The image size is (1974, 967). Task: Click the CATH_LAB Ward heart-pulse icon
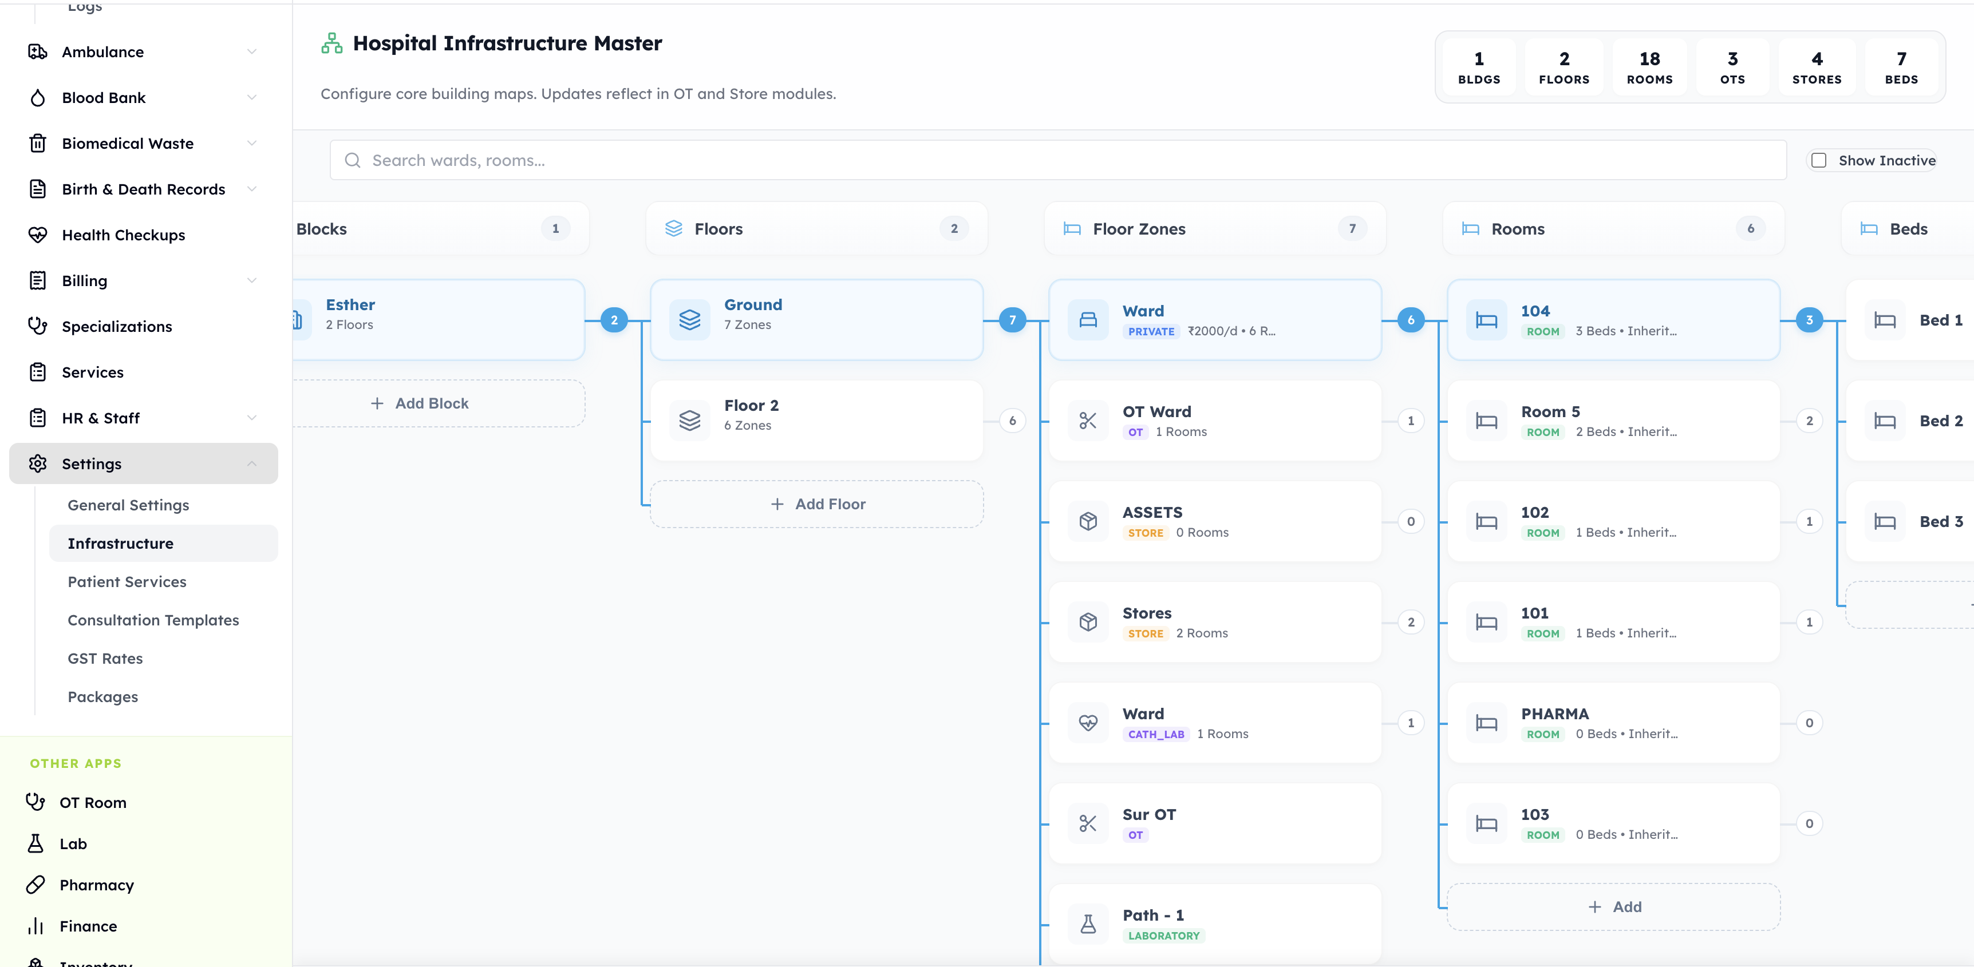(x=1088, y=723)
